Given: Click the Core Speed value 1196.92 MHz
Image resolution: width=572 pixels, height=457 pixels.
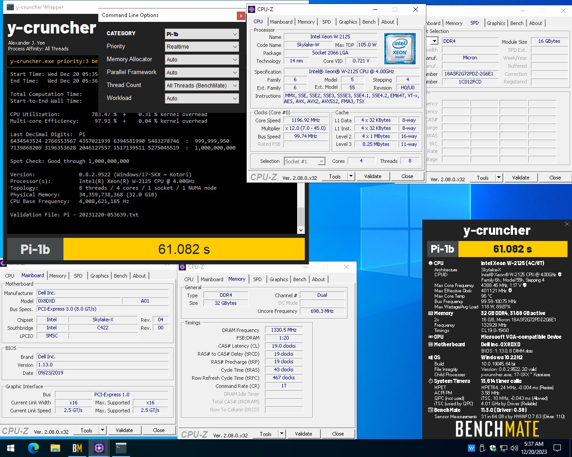Looking at the screenshot, I should [x=306, y=120].
